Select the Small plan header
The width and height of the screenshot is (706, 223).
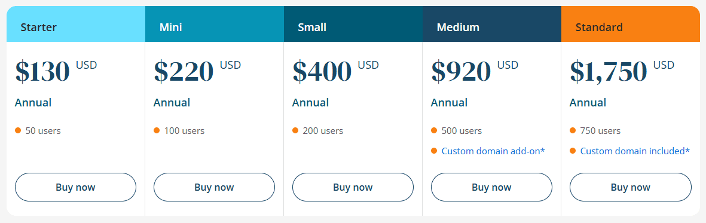coord(353,24)
